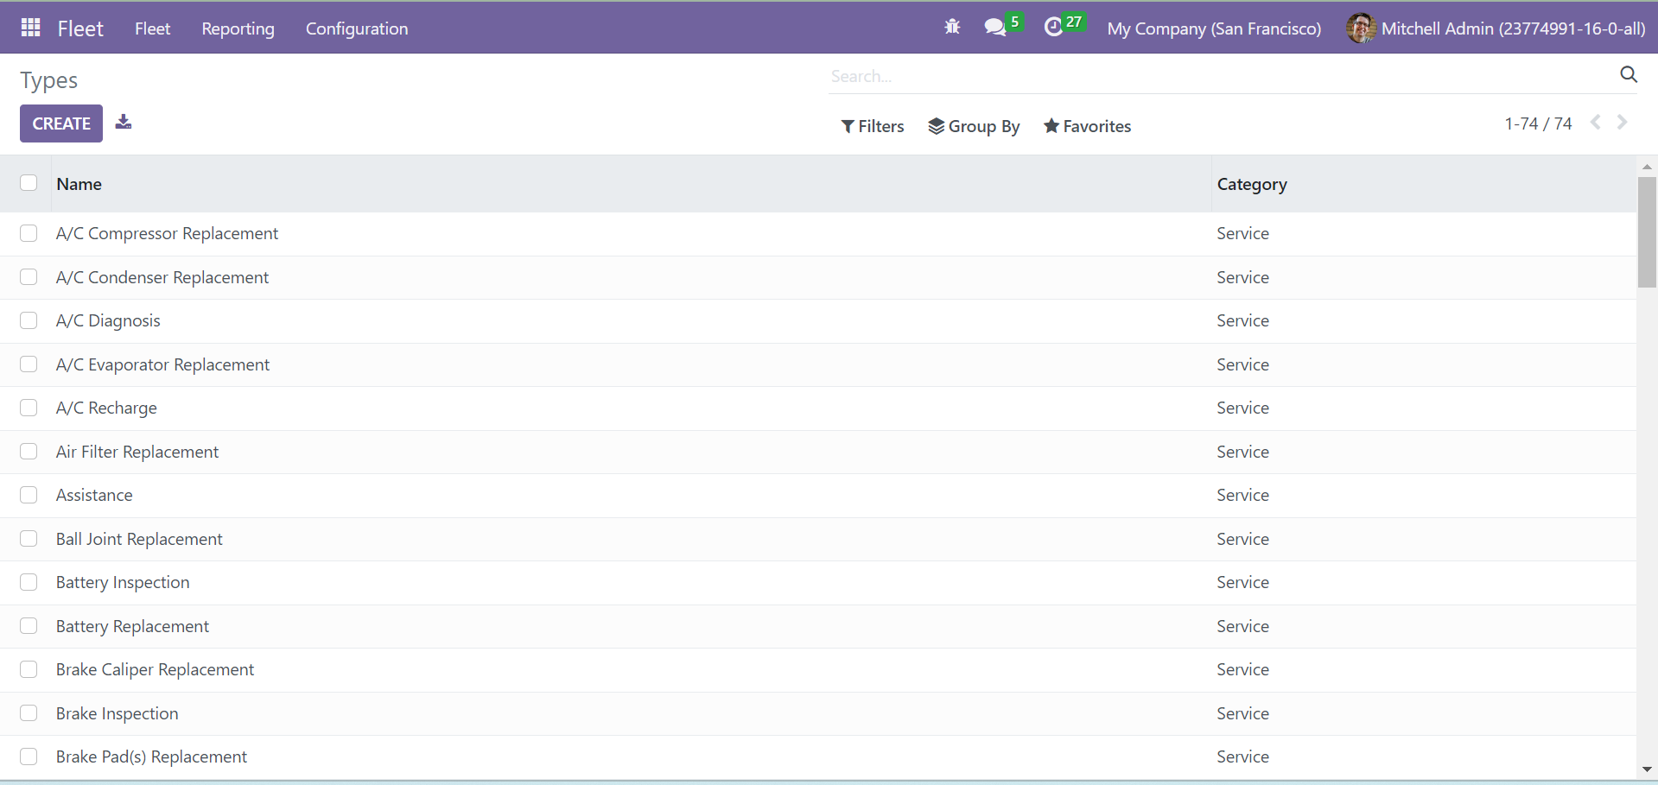Click the CREATE button

point(61,123)
